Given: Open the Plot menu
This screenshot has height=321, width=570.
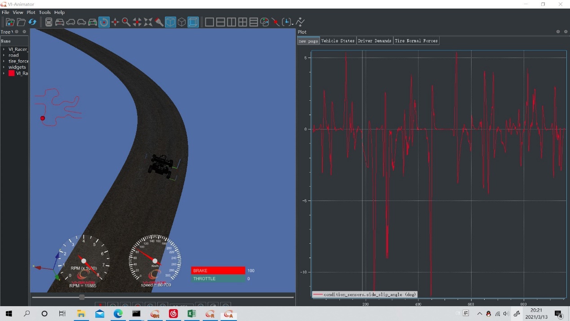Looking at the screenshot, I should (x=31, y=12).
